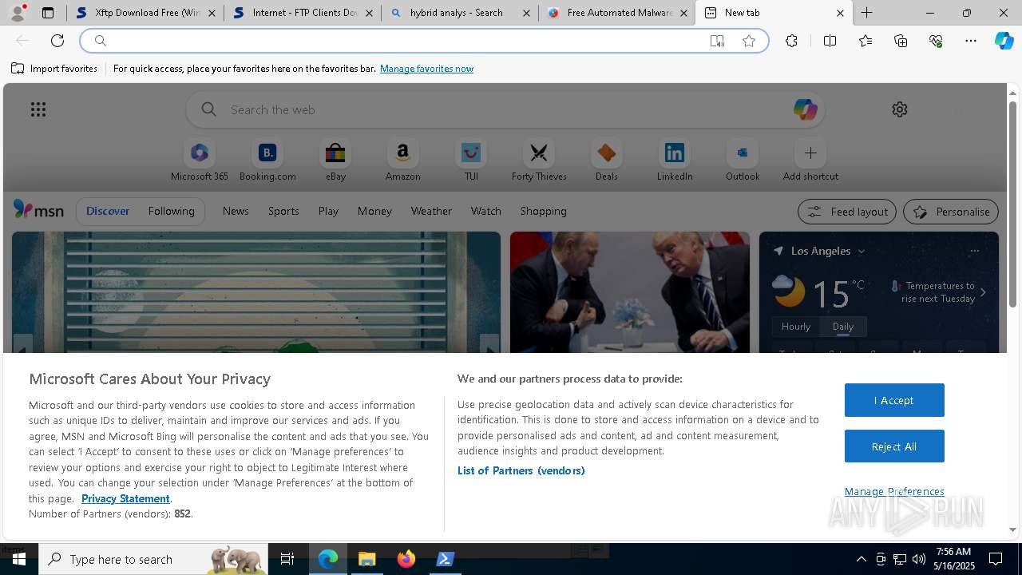
Task: Accept cookies with I Accept
Action: pyautogui.click(x=894, y=400)
